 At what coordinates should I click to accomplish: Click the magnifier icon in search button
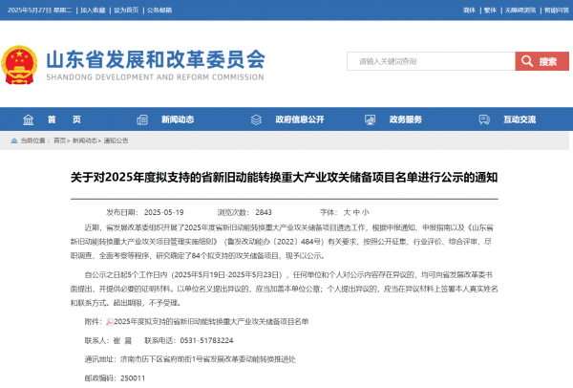(x=527, y=61)
